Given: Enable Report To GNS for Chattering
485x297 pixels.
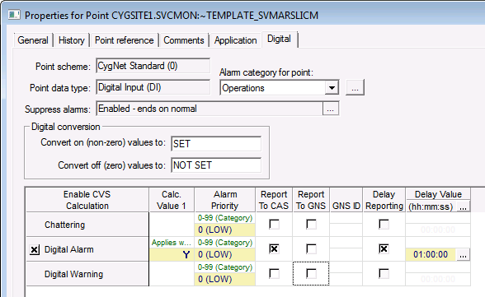Looking at the screenshot, I should click(x=311, y=225).
